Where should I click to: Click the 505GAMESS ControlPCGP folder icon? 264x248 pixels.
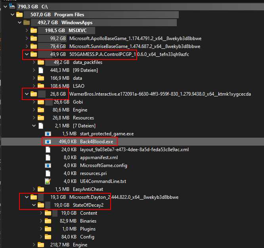coord(34,54)
